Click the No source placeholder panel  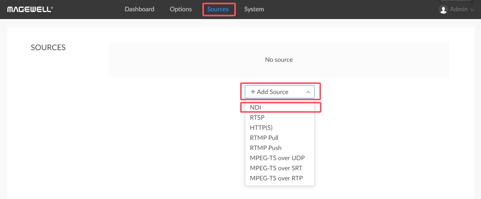click(x=279, y=60)
